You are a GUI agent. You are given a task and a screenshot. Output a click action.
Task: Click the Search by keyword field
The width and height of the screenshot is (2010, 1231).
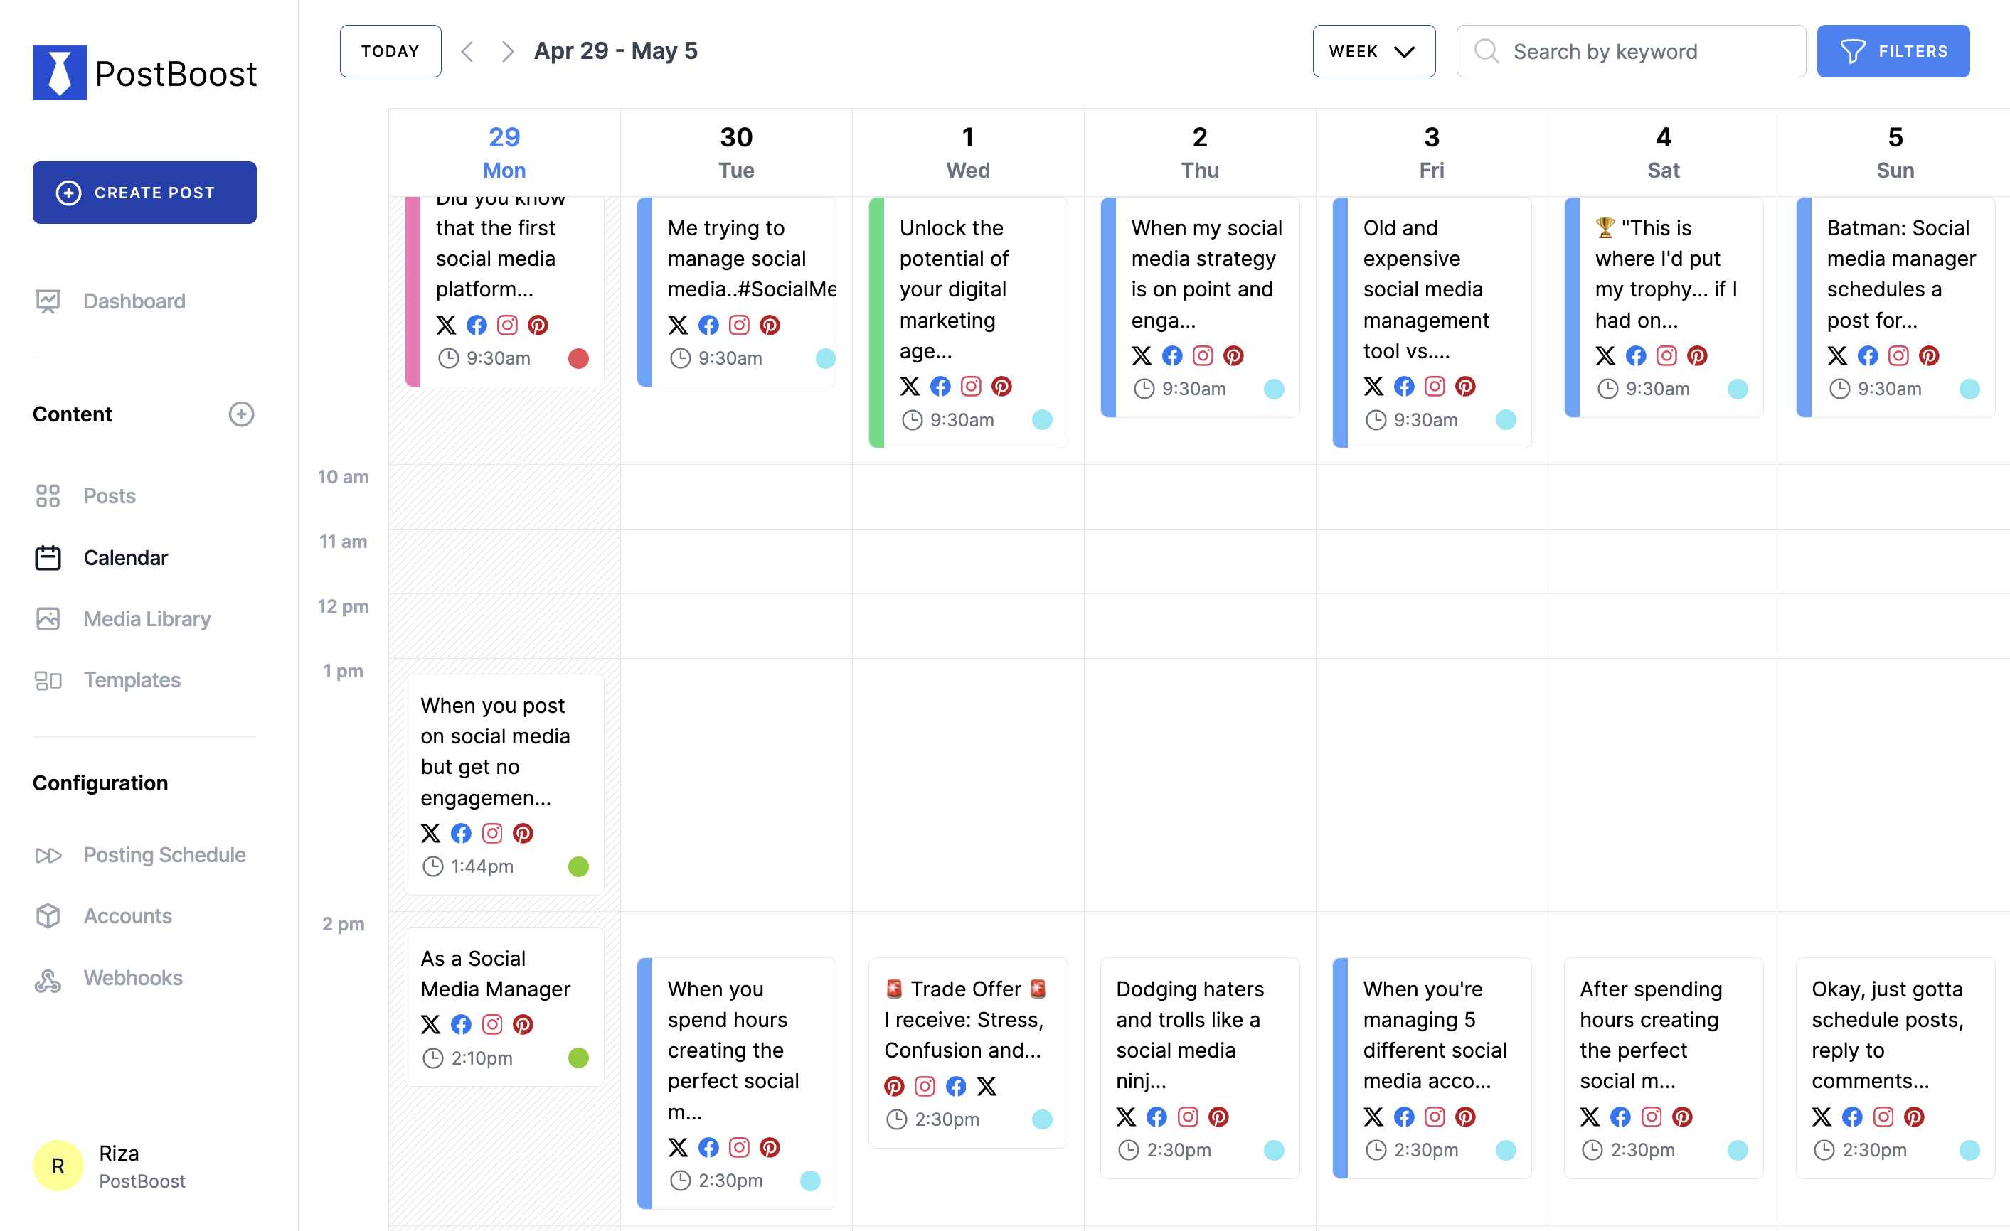pyautogui.click(x=1632, y=51)
